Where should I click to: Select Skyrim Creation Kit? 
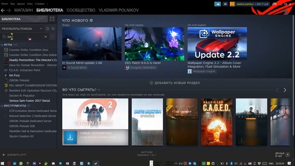coord(22,136)
